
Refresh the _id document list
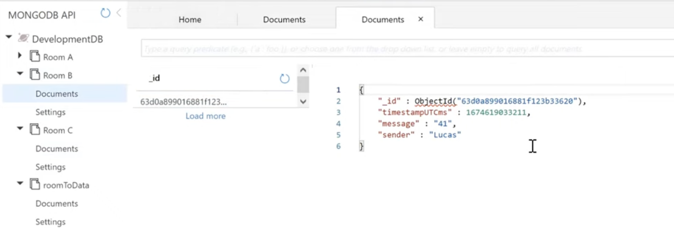(285, 78)
